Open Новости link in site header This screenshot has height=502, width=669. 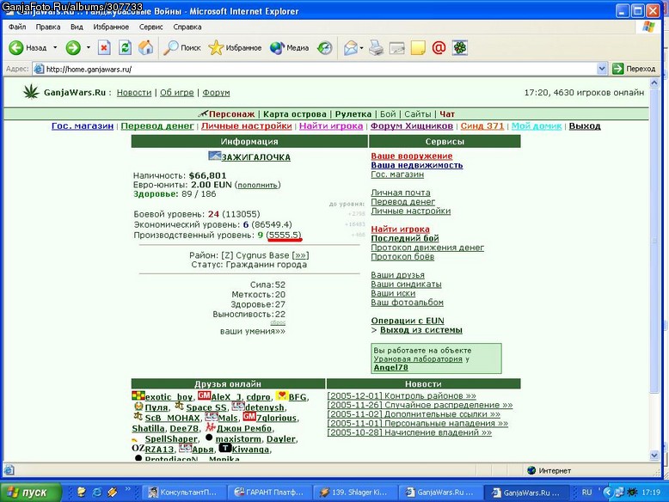click(134, 93)
